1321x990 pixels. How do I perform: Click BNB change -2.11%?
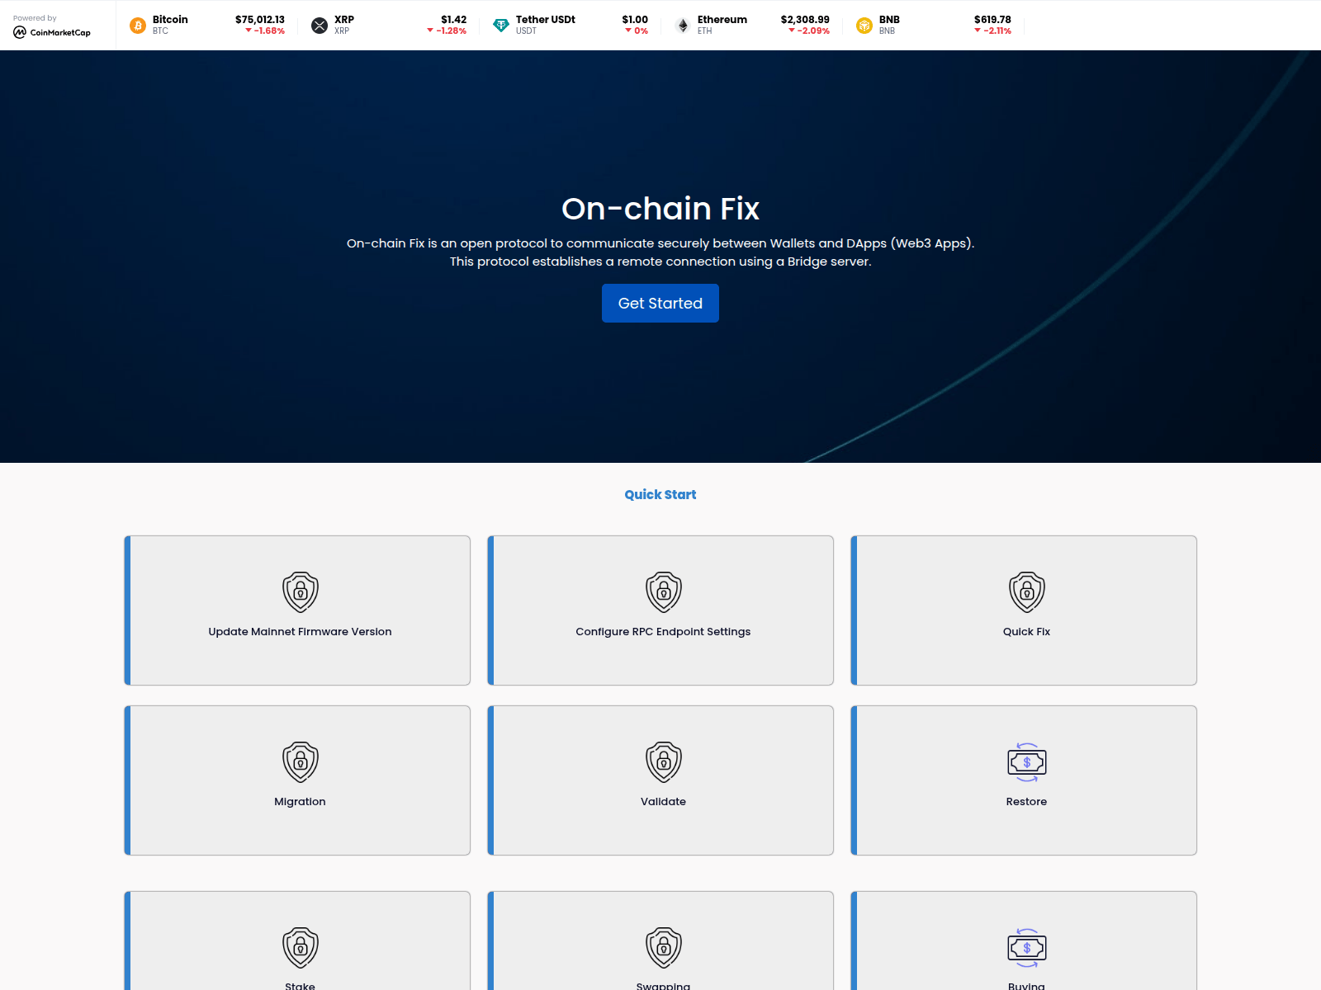click(x=992, y=31)
